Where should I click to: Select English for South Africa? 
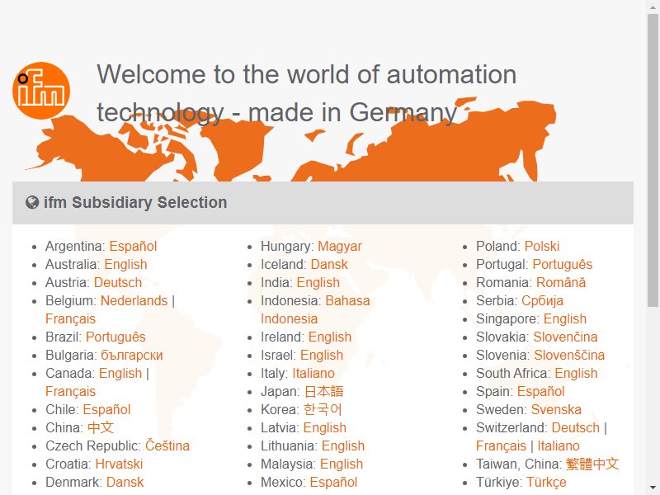pyautogui.click(x=576, y=373)
